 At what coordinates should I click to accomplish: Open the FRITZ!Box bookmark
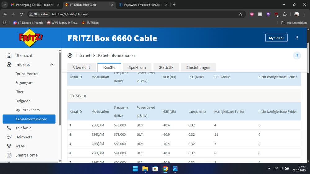[90, 23]
